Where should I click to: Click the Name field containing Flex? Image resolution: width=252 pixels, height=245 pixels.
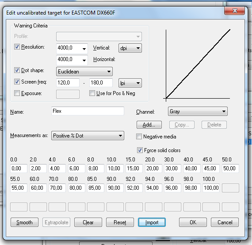(x=88, y=111)
